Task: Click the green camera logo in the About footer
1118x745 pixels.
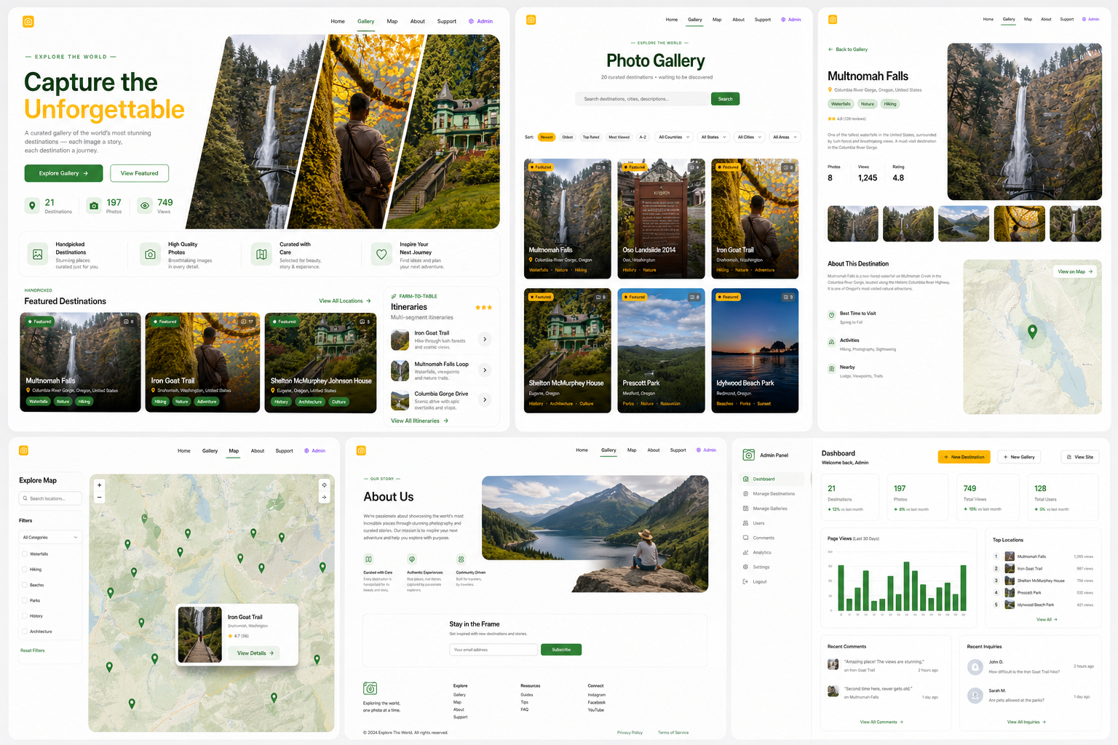Action: [370, 688]
